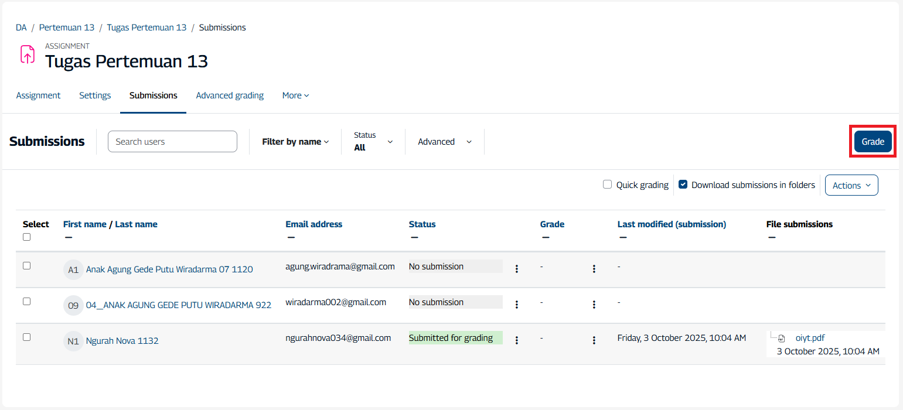Click inside the Search users field
The image size is (903, 410).
pos(172,141)
